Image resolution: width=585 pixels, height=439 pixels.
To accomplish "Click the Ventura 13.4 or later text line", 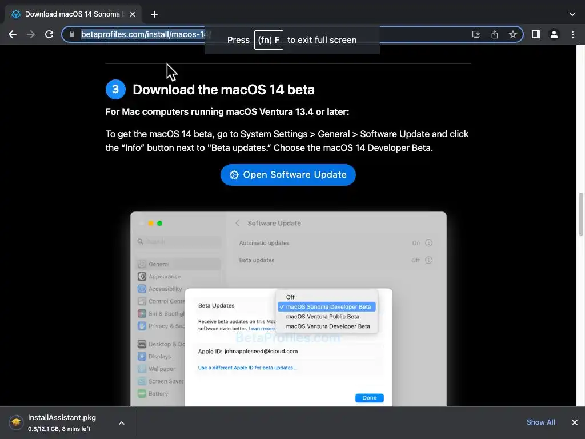I will [227, 111].
